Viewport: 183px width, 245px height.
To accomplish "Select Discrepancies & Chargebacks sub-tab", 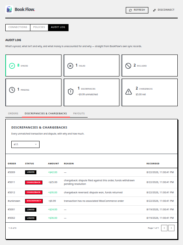I will pyautogui.click(x=46, y=114).
